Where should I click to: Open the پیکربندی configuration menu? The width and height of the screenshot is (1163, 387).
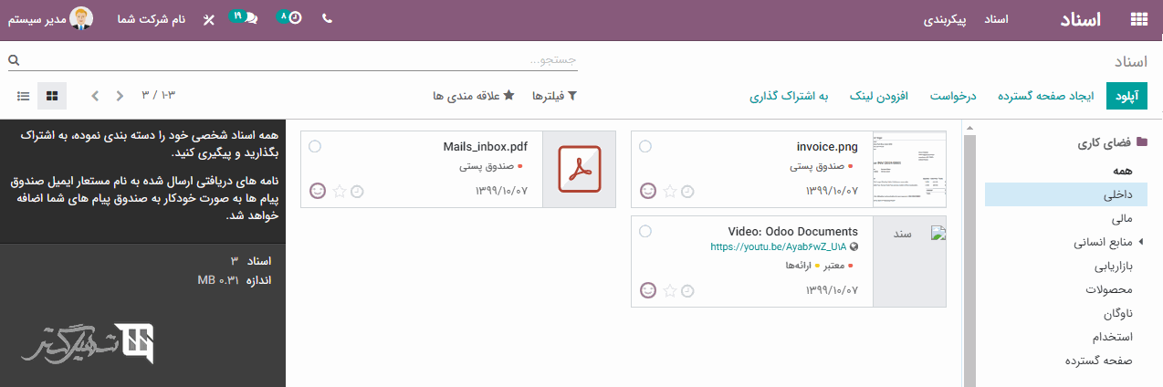[x=946, y=19]
